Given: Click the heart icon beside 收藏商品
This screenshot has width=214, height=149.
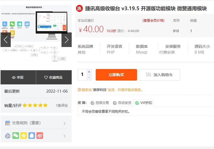Looking at the screenshot, I should (x=46, y=78).
